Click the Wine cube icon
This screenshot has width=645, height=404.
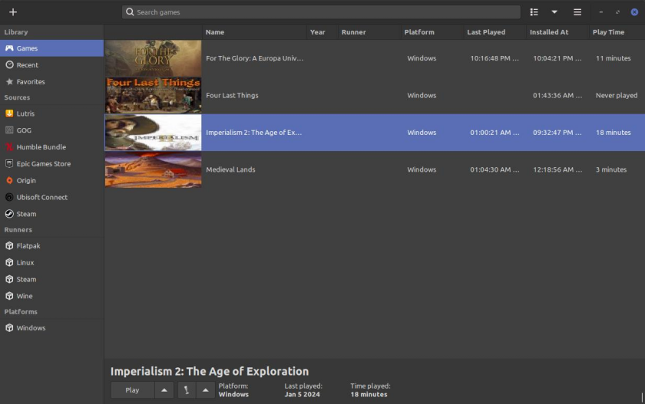coord(9,296)
